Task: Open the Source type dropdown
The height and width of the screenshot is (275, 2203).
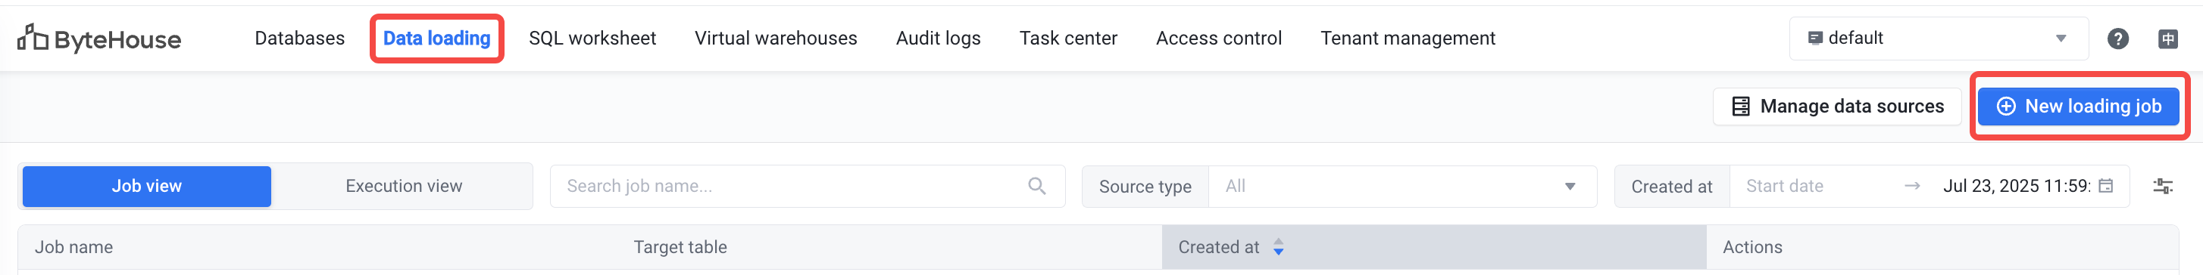Action: point(1402,186)
